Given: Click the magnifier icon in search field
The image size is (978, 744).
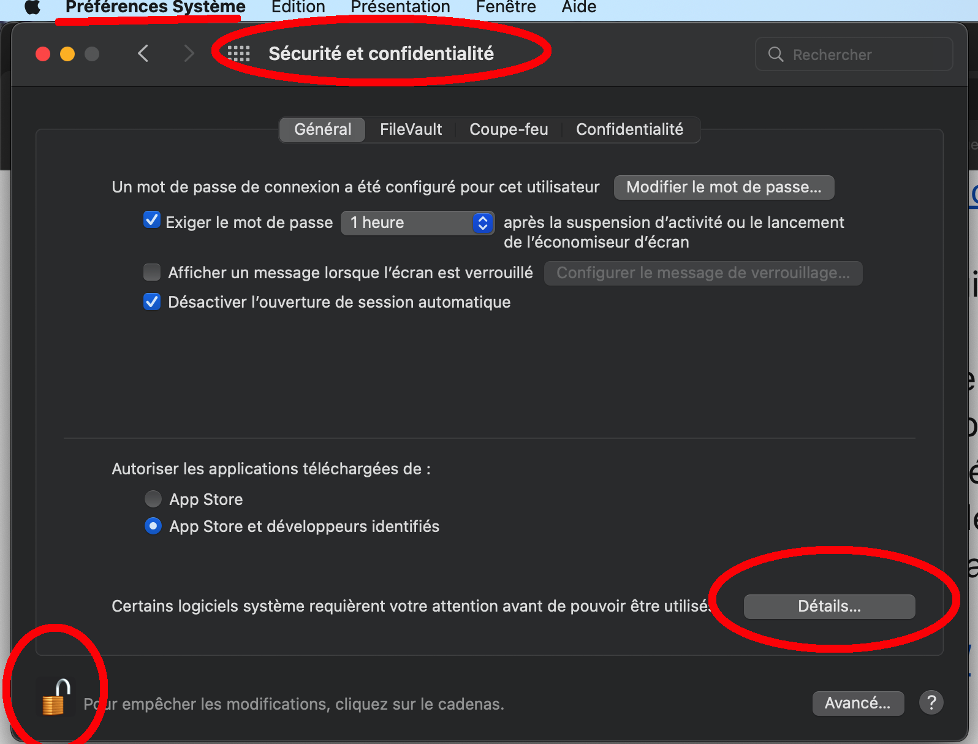Looking at the screenshot, I should coord(776,55).
